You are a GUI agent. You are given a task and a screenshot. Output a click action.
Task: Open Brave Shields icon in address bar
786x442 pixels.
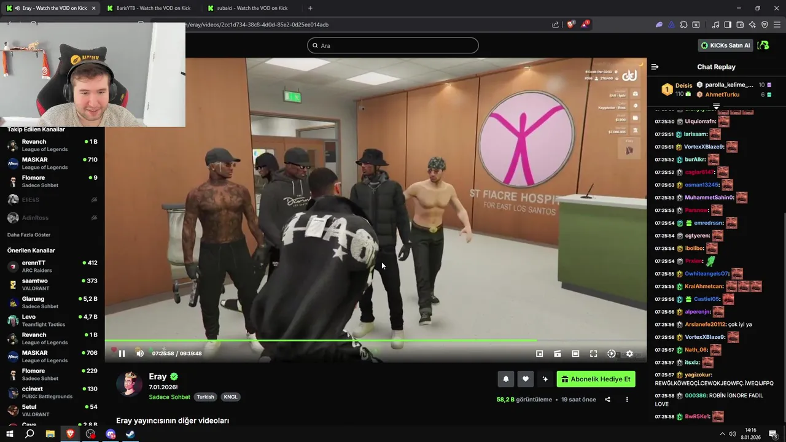coord(570,25)
